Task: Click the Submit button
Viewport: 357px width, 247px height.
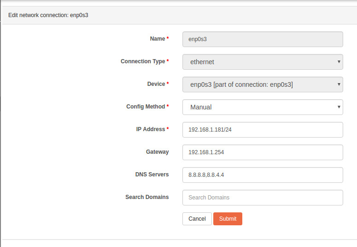Action: pos(228,219)
